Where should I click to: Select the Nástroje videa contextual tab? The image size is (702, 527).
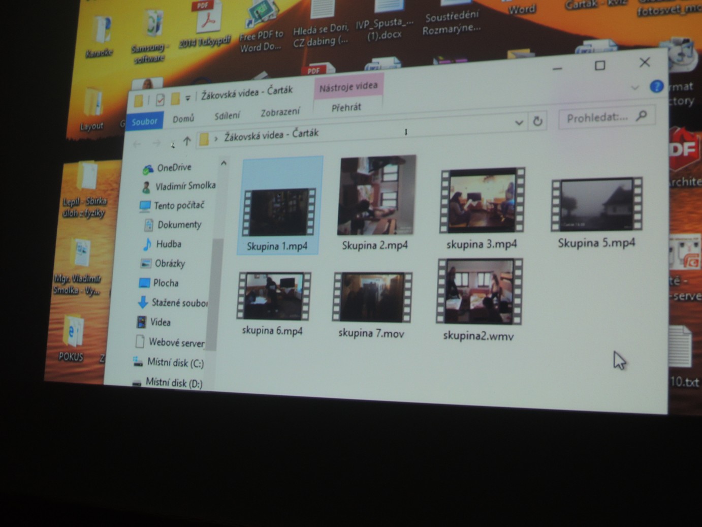(x=348, y=87)
